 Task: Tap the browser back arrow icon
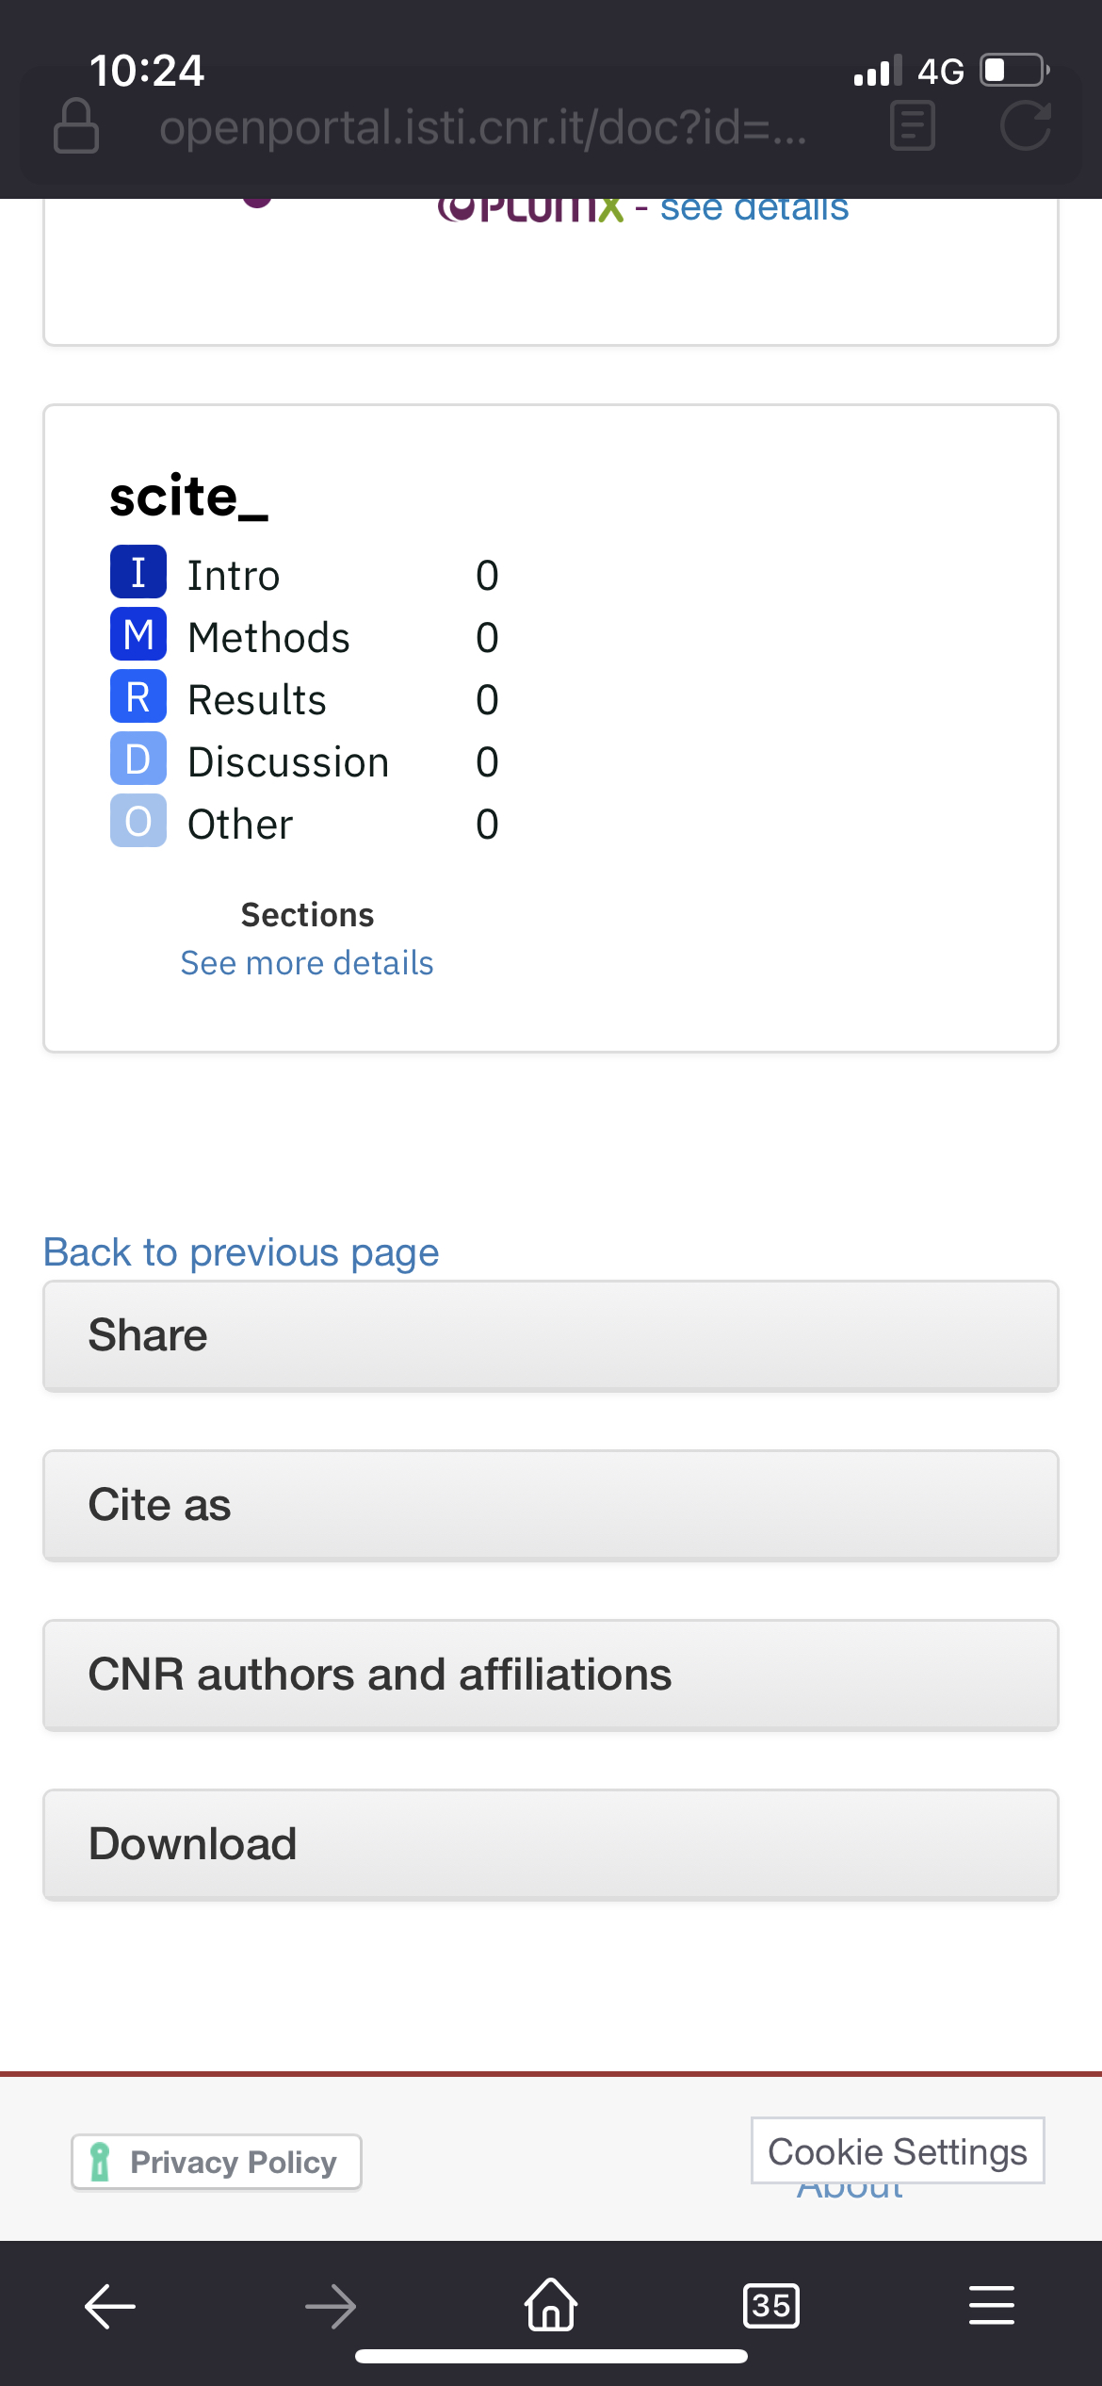(110, 2307)
